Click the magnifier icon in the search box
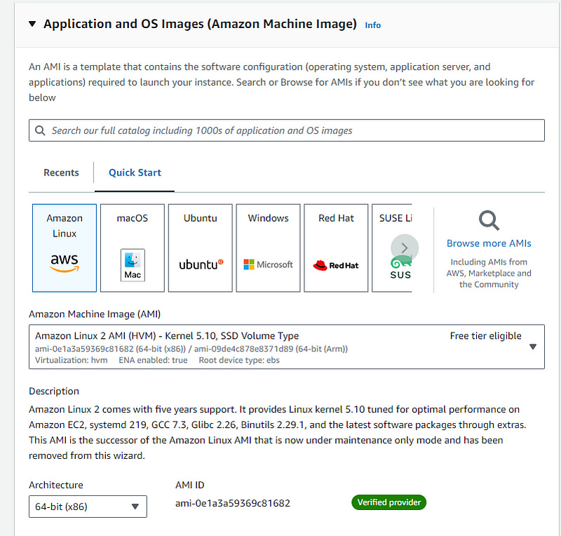The width and height of the screenshot is (561, 536). pos(40,130)
